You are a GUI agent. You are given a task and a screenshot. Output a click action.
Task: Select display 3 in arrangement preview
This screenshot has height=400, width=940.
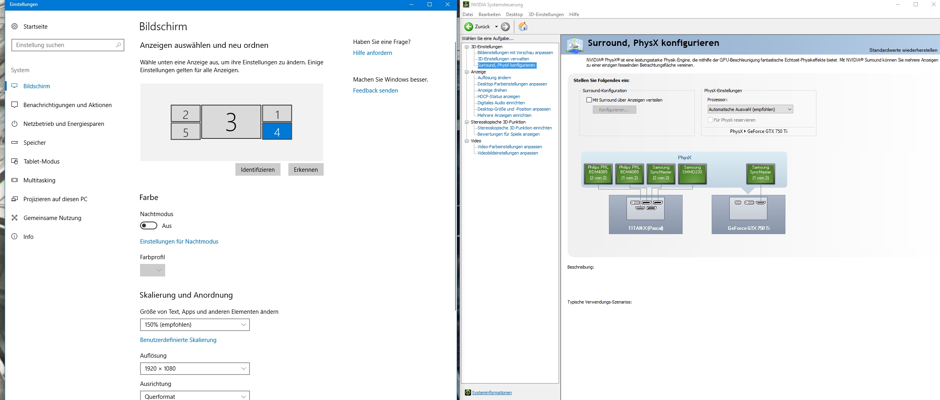point(231,122)
